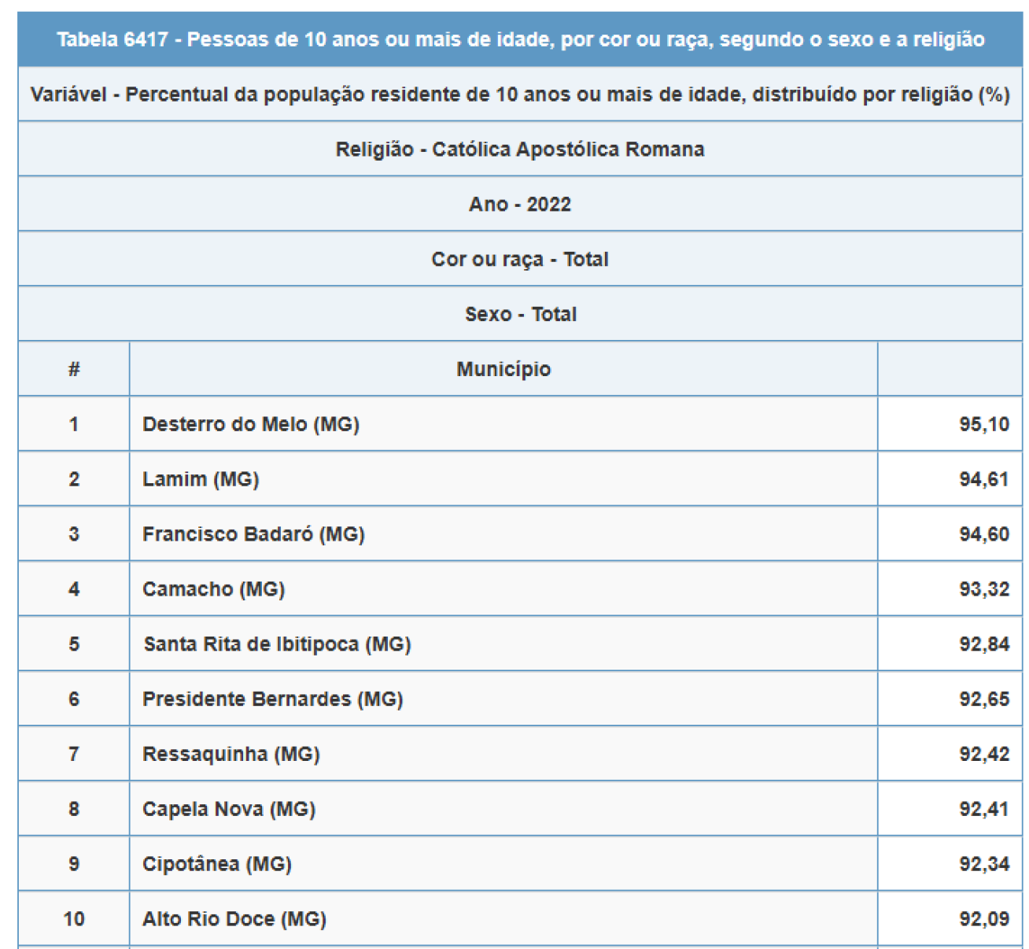Click the Município column header

pyautogui.click(x=503, y=369)
